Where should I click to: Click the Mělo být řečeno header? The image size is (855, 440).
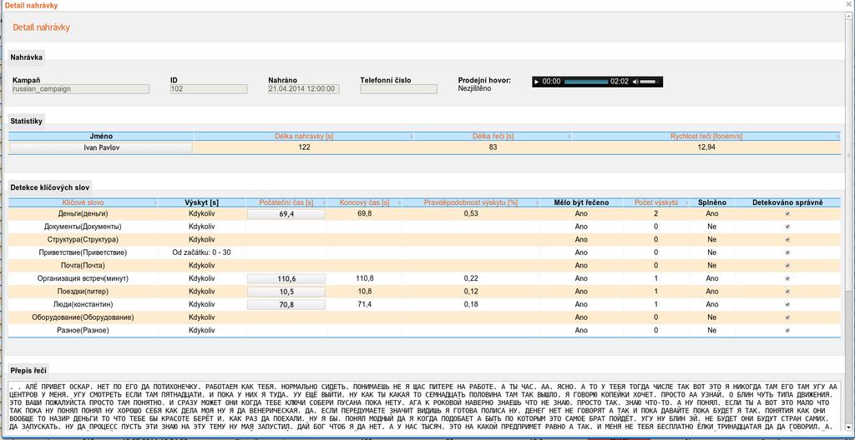[581, 202]
